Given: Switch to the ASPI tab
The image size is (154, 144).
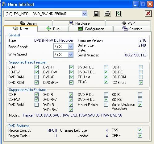Looking at the screenshot, I should [x=128, y=23].
